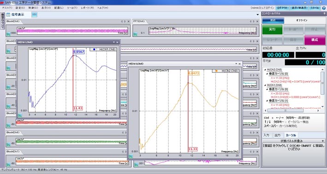Click the graph tool icon in Block(Ch8) panel

coord(8,34)
